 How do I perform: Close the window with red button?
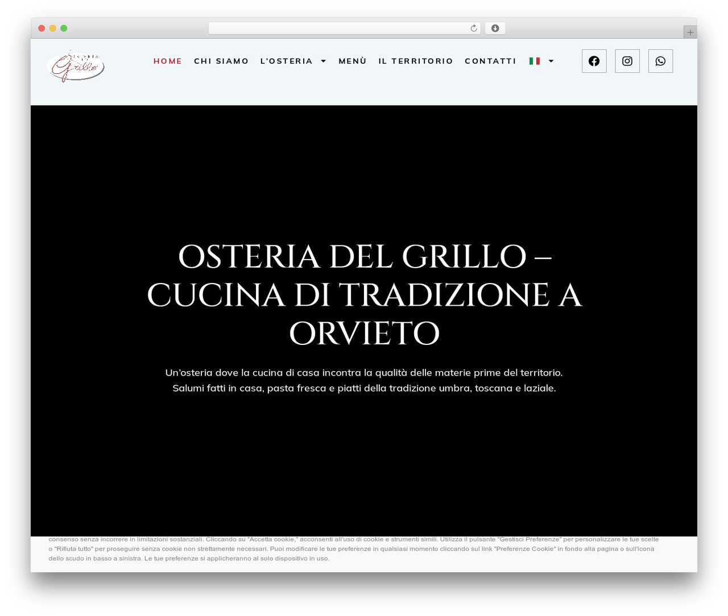[x=42, y=28]
